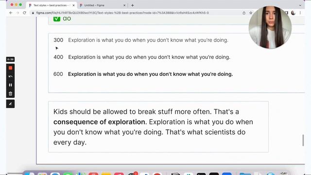Restart recording using the undo arrow icon
This screenshot has height=175, width=311.
[10, 76]
